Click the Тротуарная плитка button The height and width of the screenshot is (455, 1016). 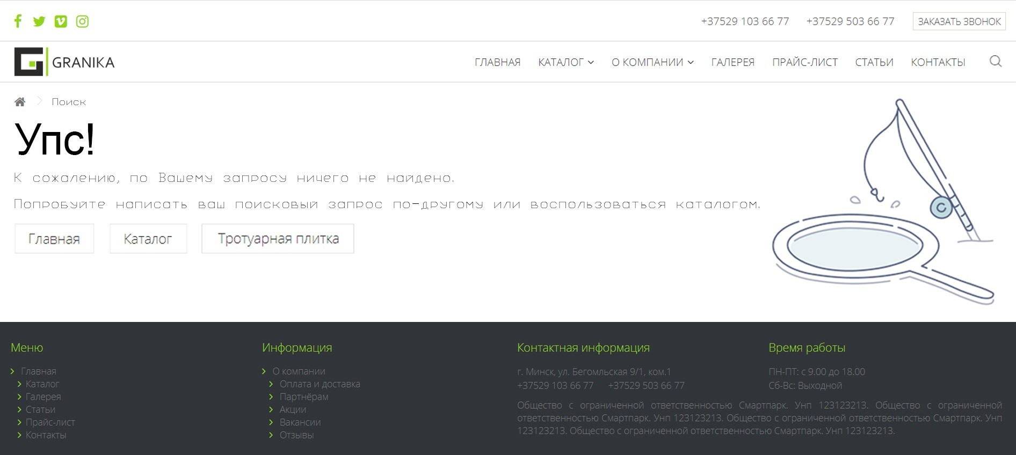[278, 239]
